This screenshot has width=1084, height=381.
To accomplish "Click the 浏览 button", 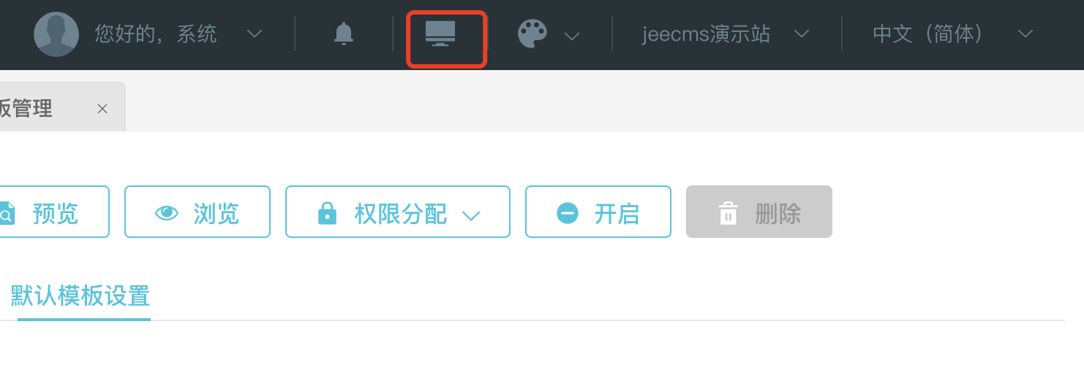I will pyautogui.click(x=197, y=212).
